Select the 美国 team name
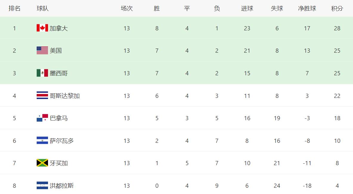353x194 pixels. [56, 51]
